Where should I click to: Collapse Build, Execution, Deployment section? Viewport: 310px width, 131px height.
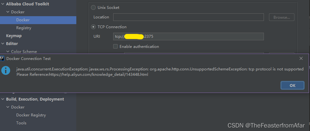3,99
